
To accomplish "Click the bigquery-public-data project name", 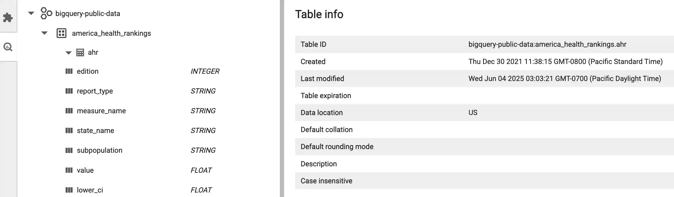I will coord(88,13).
